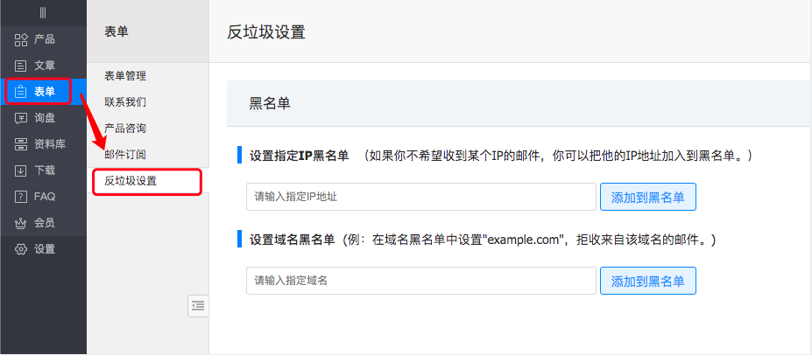812x355 pixels.
Task: Open 联系我们 submenu item
Action: point(125,102)
